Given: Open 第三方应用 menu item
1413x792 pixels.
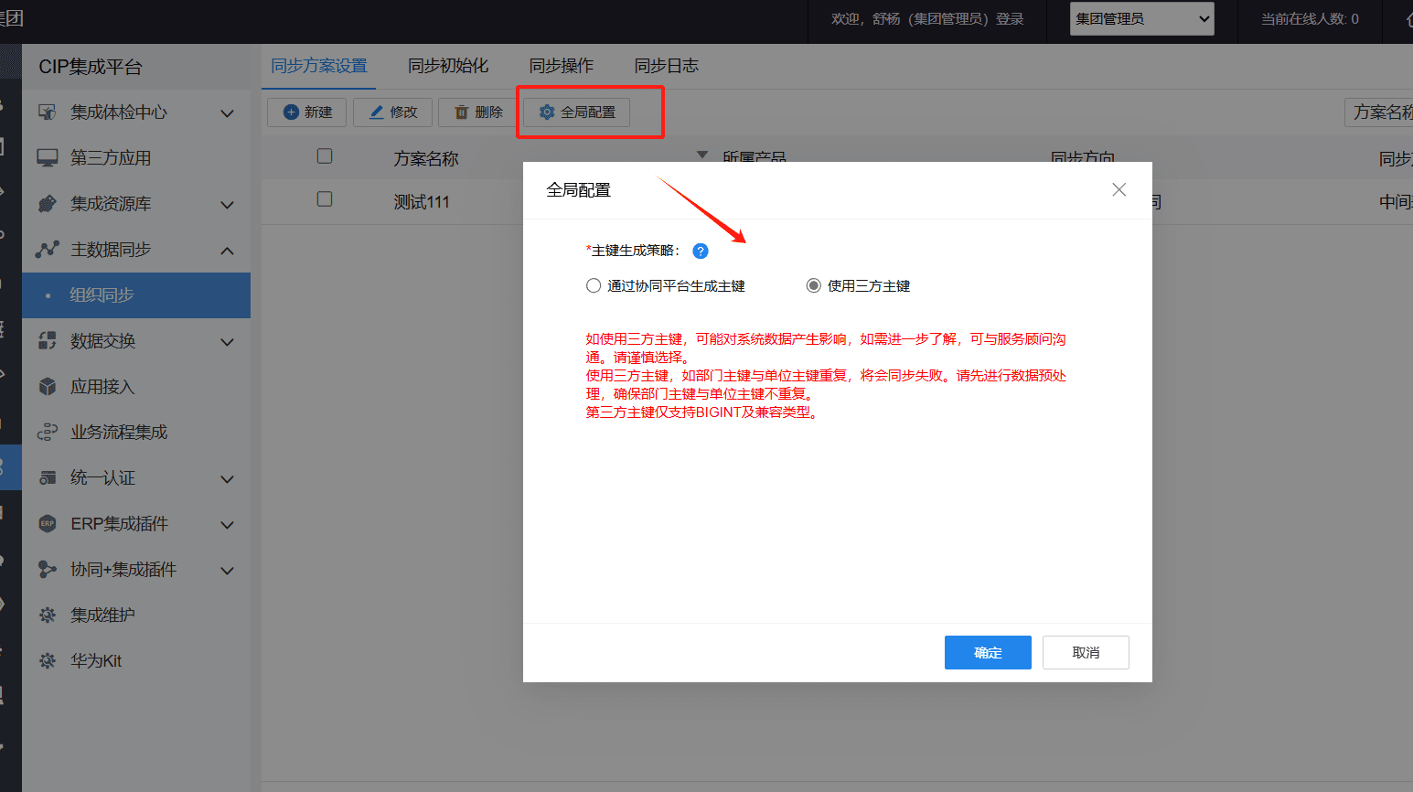Looking at the screenshot, I should (136, 158).
